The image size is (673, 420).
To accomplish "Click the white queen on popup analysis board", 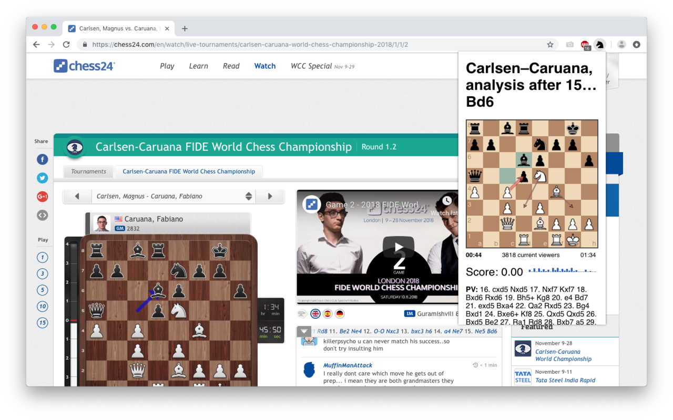I will click(x=507, y=224).
